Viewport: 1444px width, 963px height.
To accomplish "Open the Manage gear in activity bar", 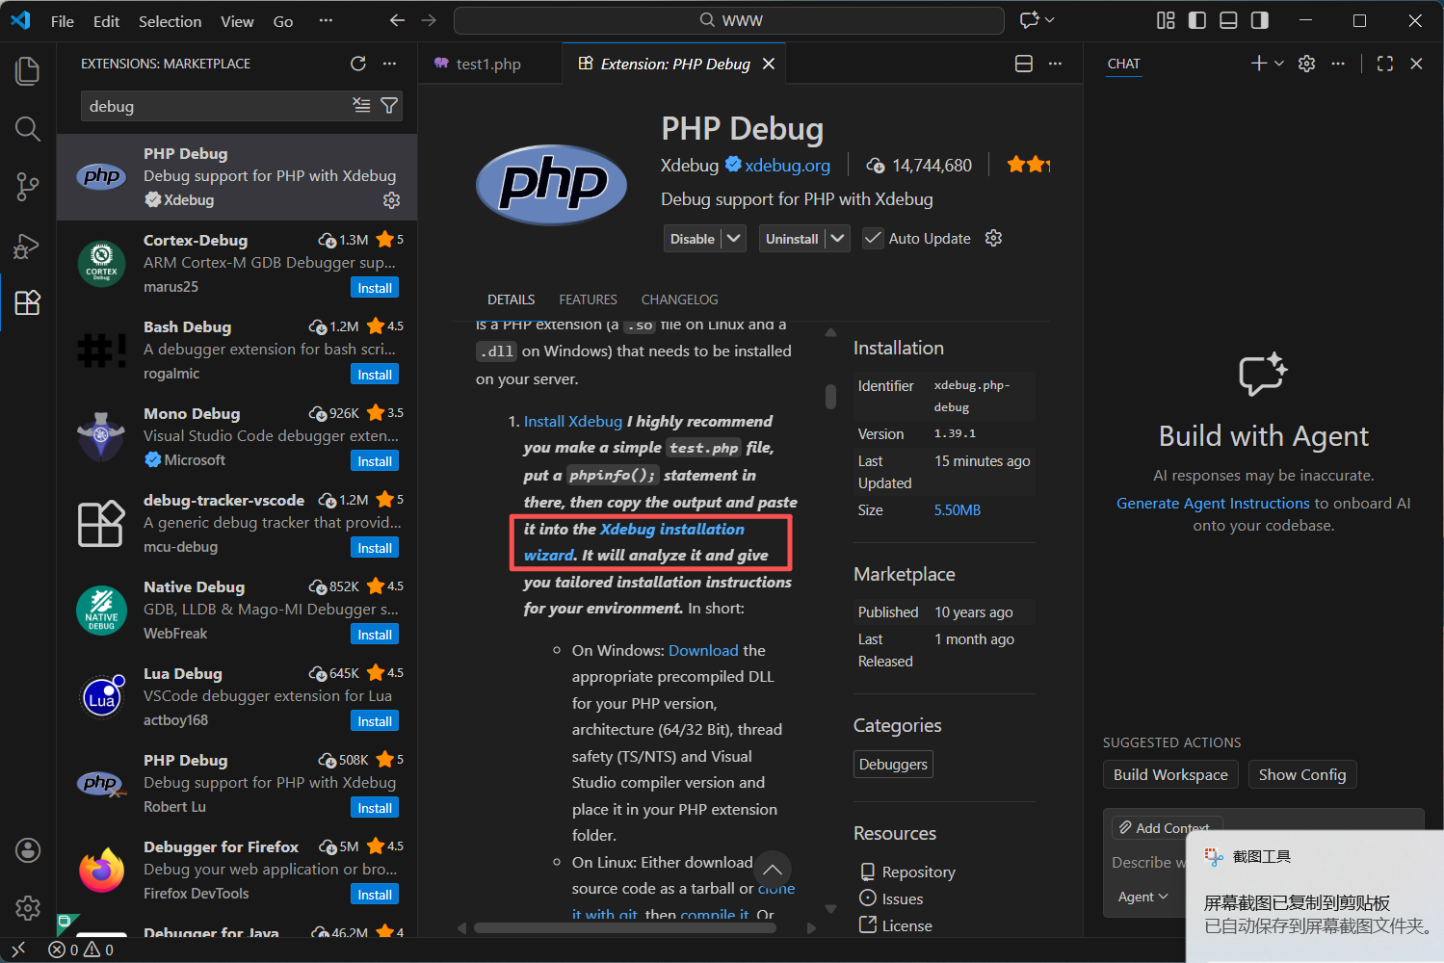I will (28, 907).
